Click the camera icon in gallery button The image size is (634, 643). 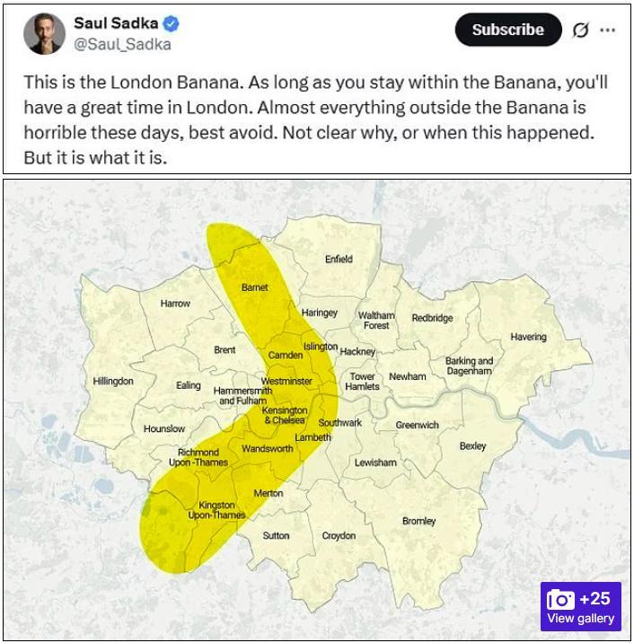click(560, 599)
